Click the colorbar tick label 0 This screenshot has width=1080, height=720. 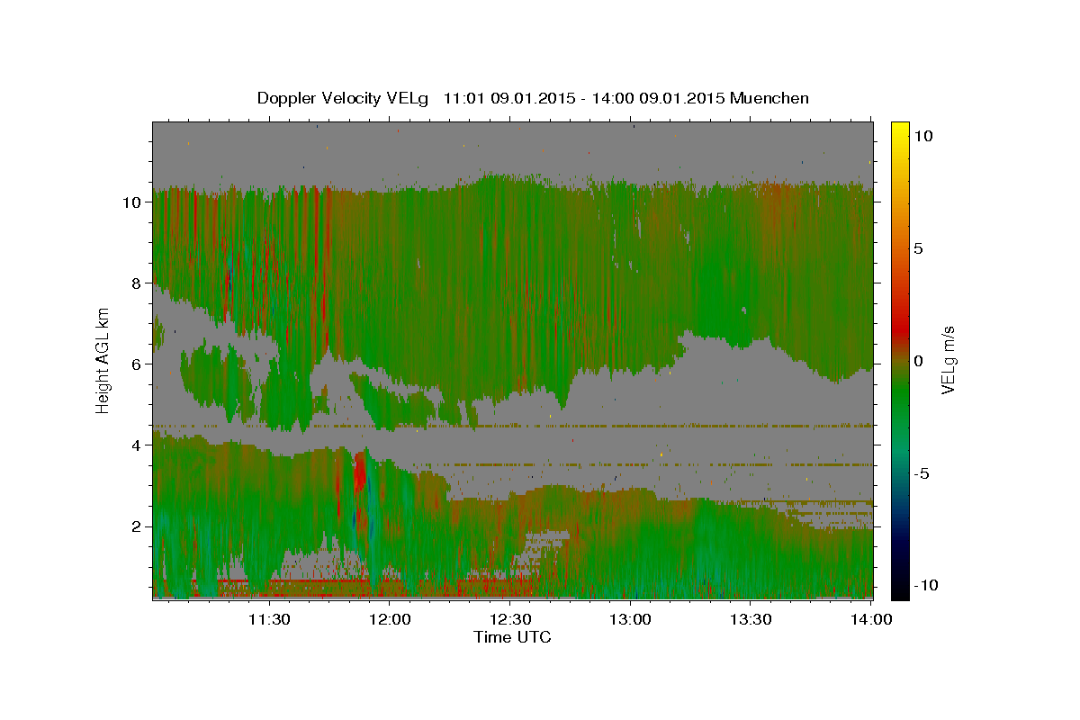pos(918,361)
